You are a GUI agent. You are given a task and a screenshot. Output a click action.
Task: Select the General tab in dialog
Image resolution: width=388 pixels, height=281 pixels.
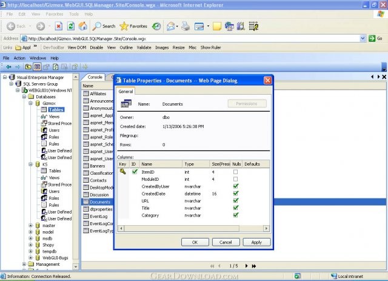[x=125, y=91]
